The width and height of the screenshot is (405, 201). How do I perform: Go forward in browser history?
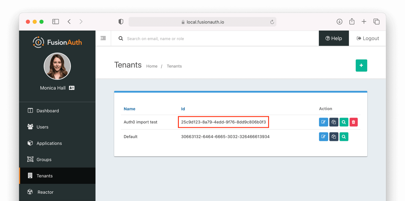[81, 21]
